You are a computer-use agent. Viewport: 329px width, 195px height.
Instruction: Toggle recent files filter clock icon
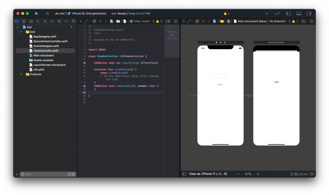pyautogui.click(x=69, y=174)
